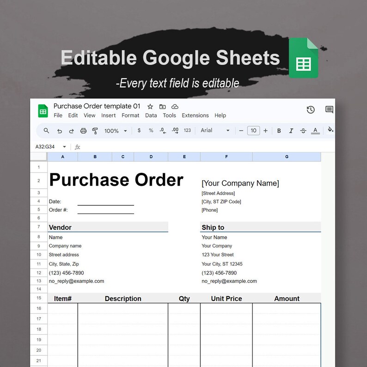Click the undo arrow in toolbar
Screen dimensions: 367x367
click(x=60, y=131)
